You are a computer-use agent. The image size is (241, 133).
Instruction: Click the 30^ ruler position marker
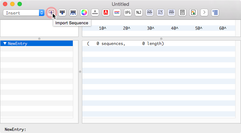[151, 28]
